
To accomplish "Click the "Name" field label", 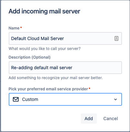I will click(14, 28).
